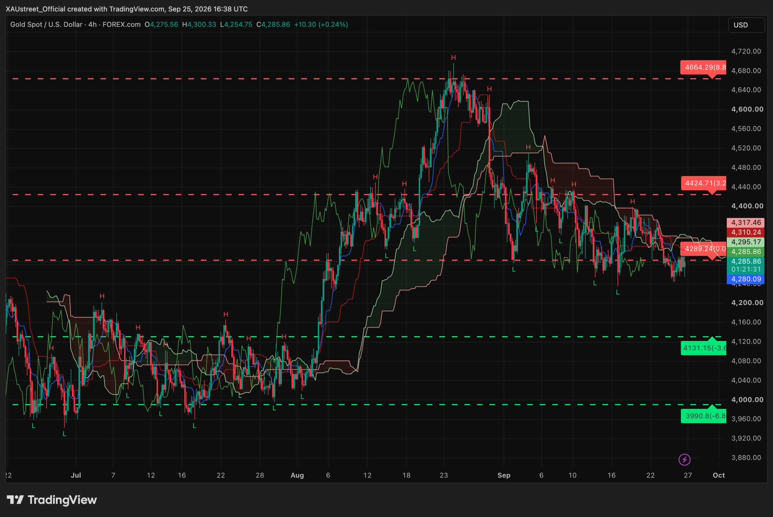Select the 4424.71 red resistance level label
The height and width of the screenshot is (517, 773).
coord(704,183)
